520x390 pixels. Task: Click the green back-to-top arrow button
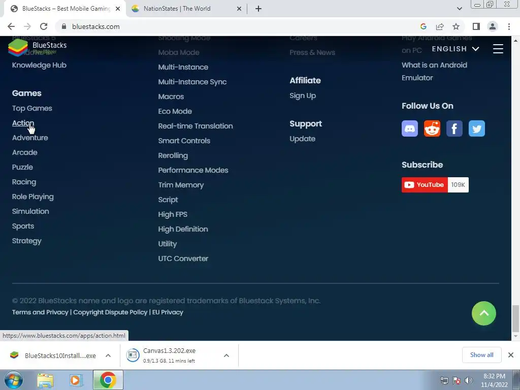pyautogui.click(x=484, y=313)
